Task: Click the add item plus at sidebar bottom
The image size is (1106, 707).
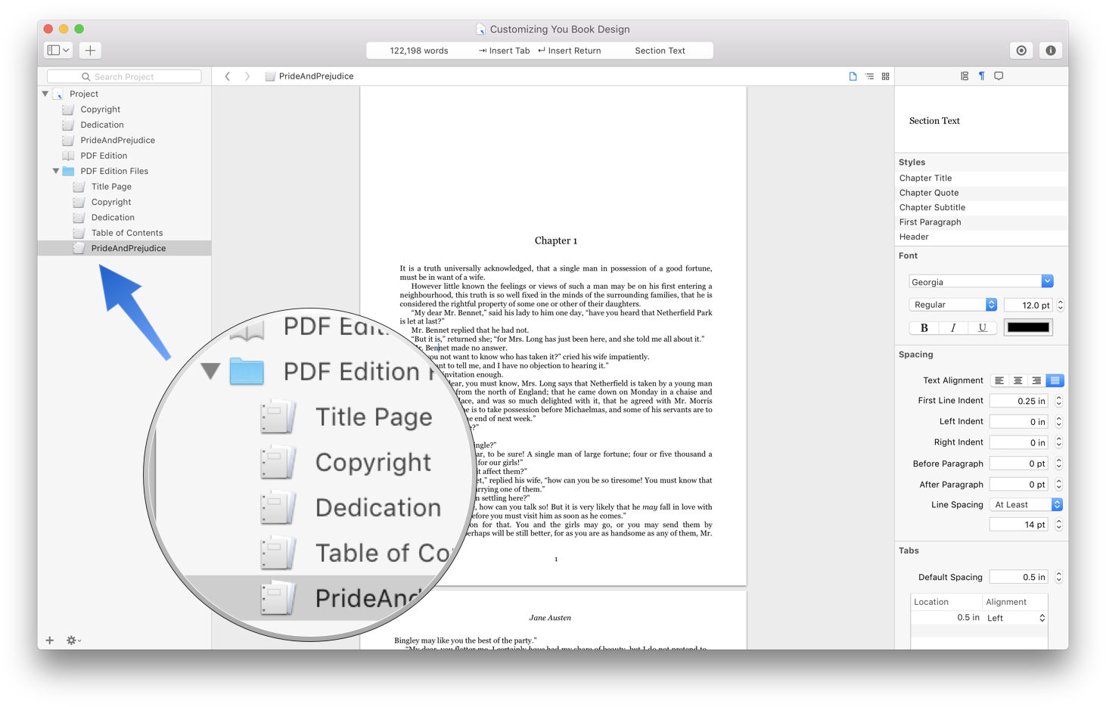Action: [50, 640]
